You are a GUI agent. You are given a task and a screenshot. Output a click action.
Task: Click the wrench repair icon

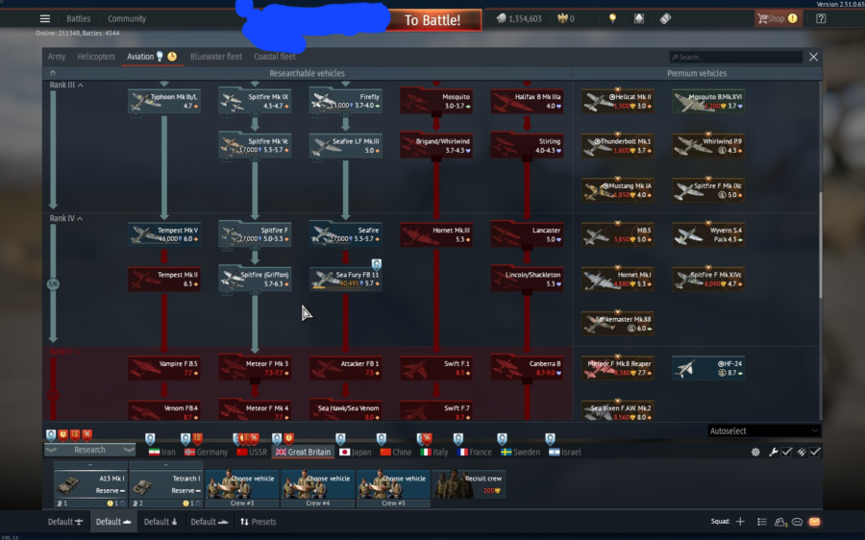tap(773, 452)
